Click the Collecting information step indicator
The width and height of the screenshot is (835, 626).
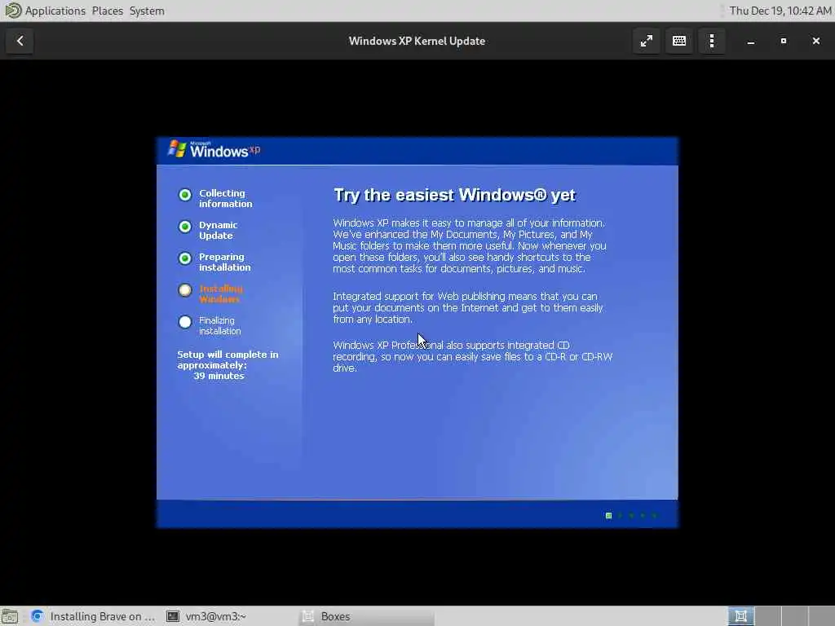click(185, 195)
